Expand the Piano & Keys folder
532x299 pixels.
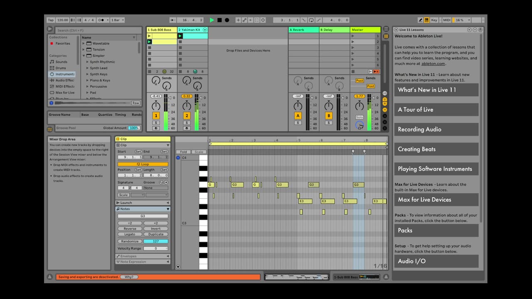pyautogui.click(x=87, y=81)
